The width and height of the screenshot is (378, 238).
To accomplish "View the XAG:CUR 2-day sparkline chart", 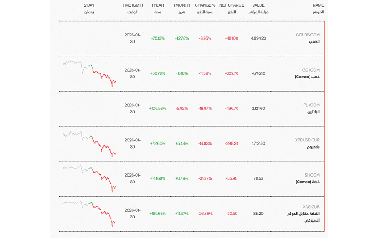I will [x=89, y=214].
